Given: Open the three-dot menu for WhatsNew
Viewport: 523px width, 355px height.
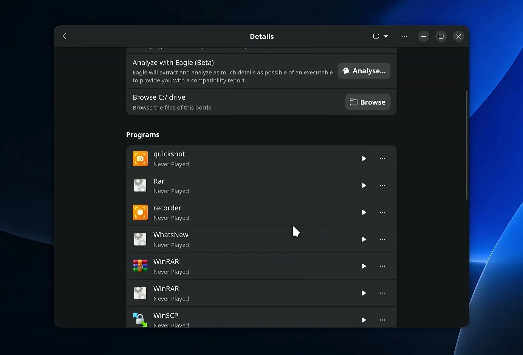Looking at the screenshot, I should 382,239.
